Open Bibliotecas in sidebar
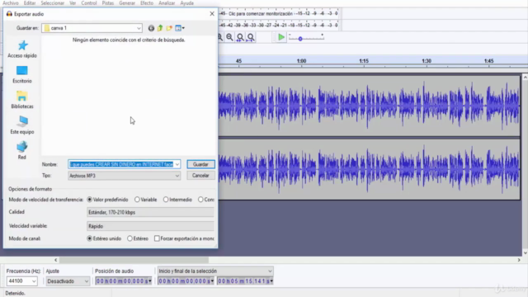The image size is (528, 297). point(22,100)
